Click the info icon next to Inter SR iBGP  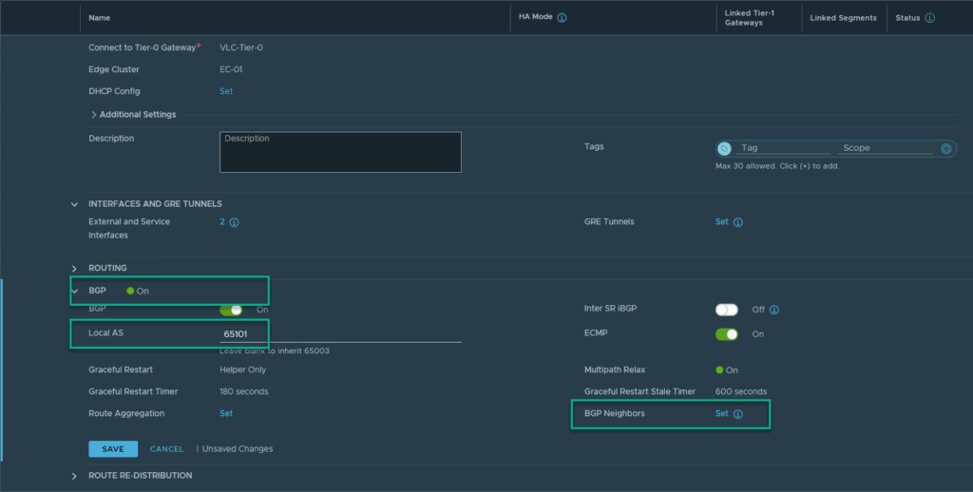pos(774,310)
